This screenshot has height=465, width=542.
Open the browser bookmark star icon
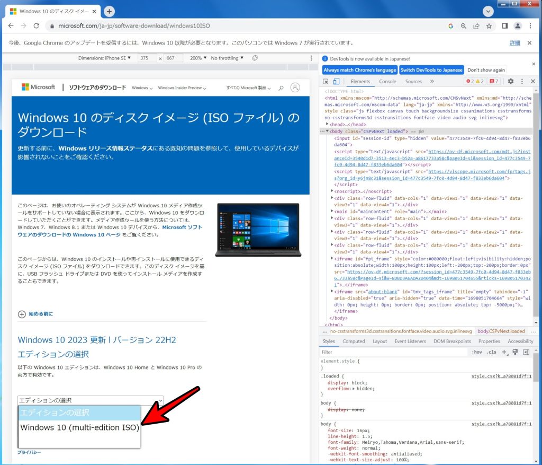point(489,26)
